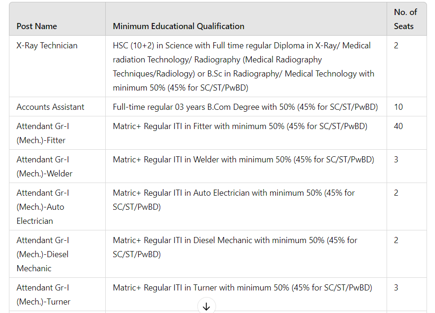Select the Post Name column header
The image size is (435, 313).
pos(37,26)
